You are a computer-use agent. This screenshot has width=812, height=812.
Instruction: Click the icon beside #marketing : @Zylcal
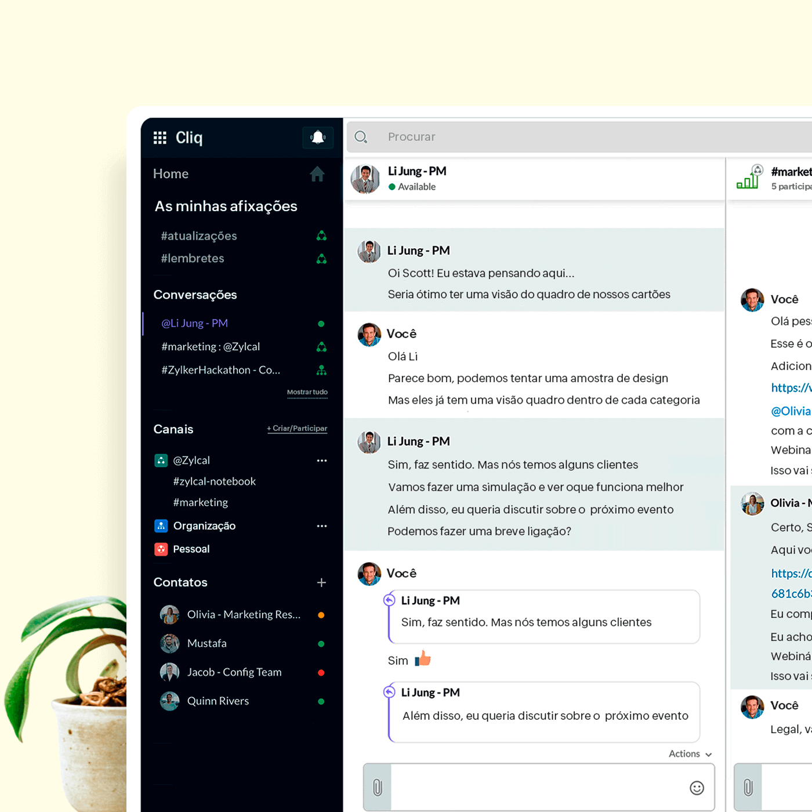(x=321, y=347)
